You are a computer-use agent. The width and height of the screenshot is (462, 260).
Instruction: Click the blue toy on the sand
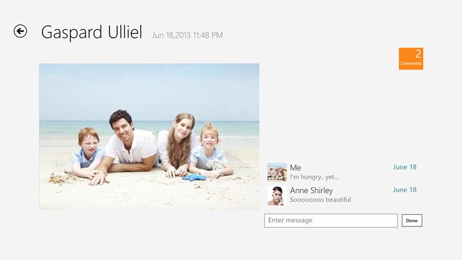pos(194,177)
